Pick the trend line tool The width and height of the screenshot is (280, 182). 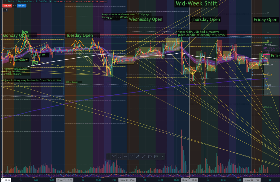point(144,157)
